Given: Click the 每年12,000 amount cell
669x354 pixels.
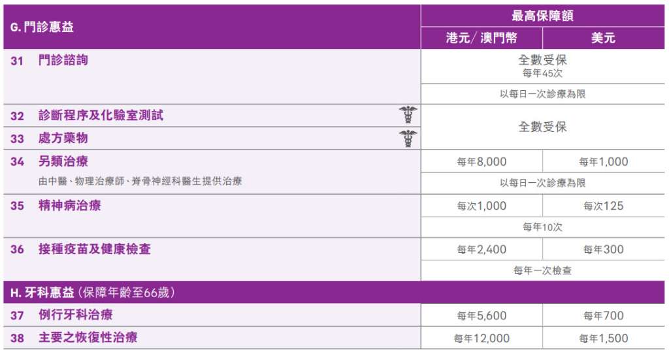Looking at the screenshot, I should point(481,338).
